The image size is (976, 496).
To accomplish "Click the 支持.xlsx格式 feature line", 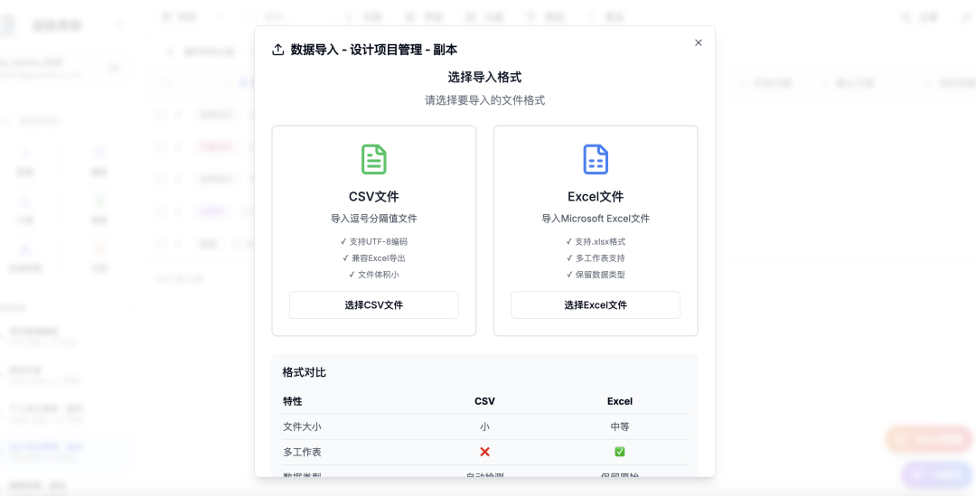I will click(x=596, y=241).
